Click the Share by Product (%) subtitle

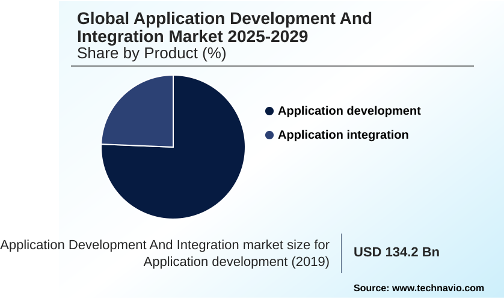[x=152, y=53]
